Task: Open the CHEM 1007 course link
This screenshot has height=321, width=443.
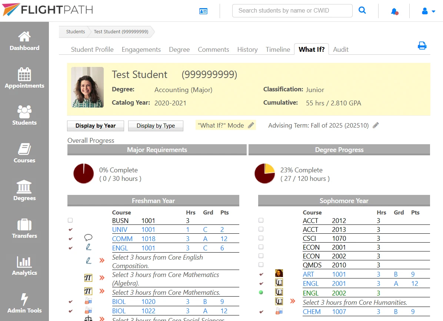Action: (x=324, y=312)
